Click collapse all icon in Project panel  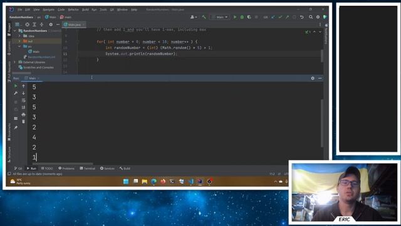coord(41,24)
